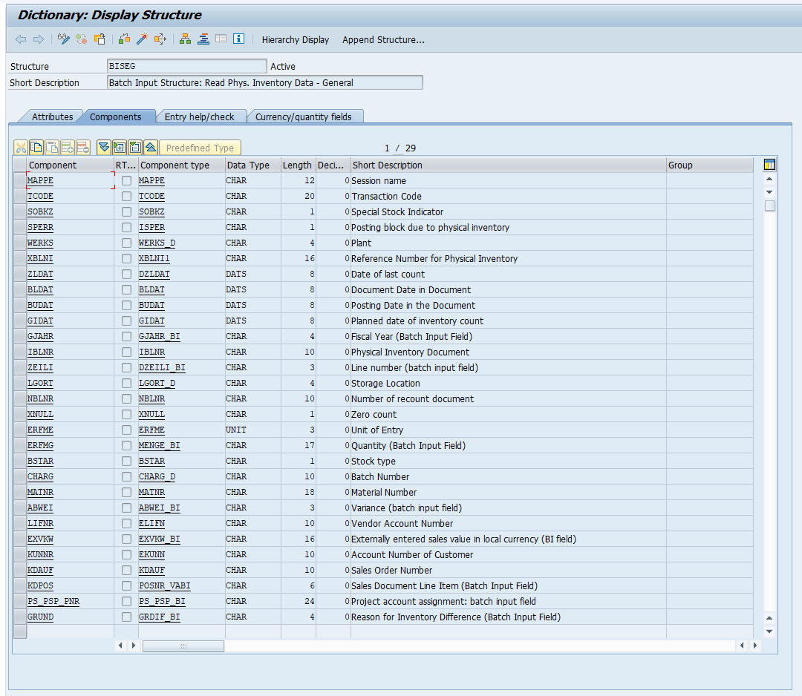Open the table configuration icon beside Group column
Image resolution: width=802 pixels, height=696 pixels.
tap(769, 165)
